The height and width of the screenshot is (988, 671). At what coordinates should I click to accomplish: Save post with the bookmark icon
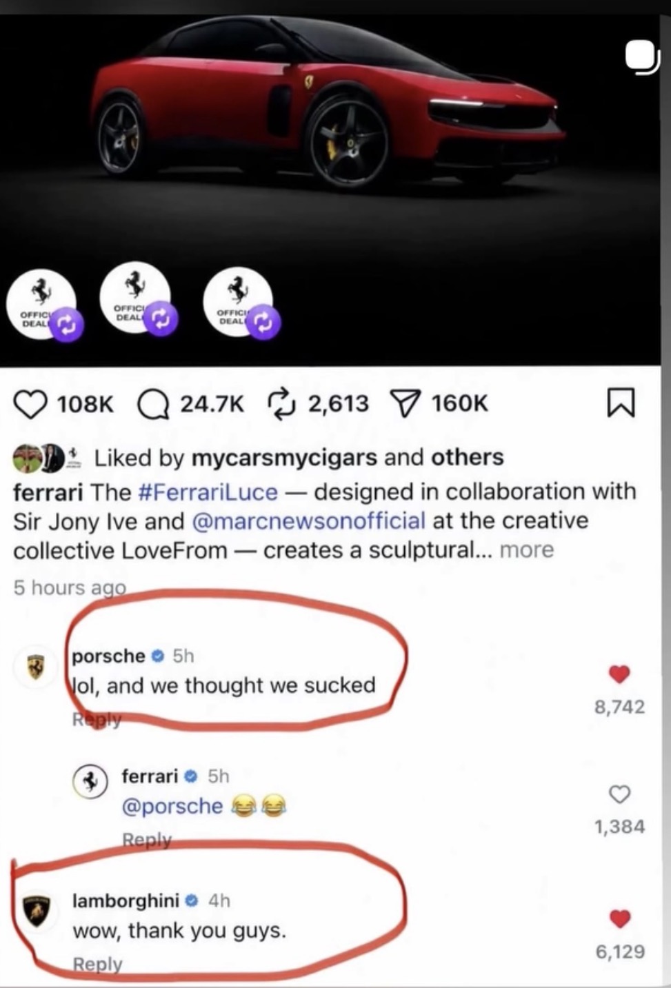(621, 403)
